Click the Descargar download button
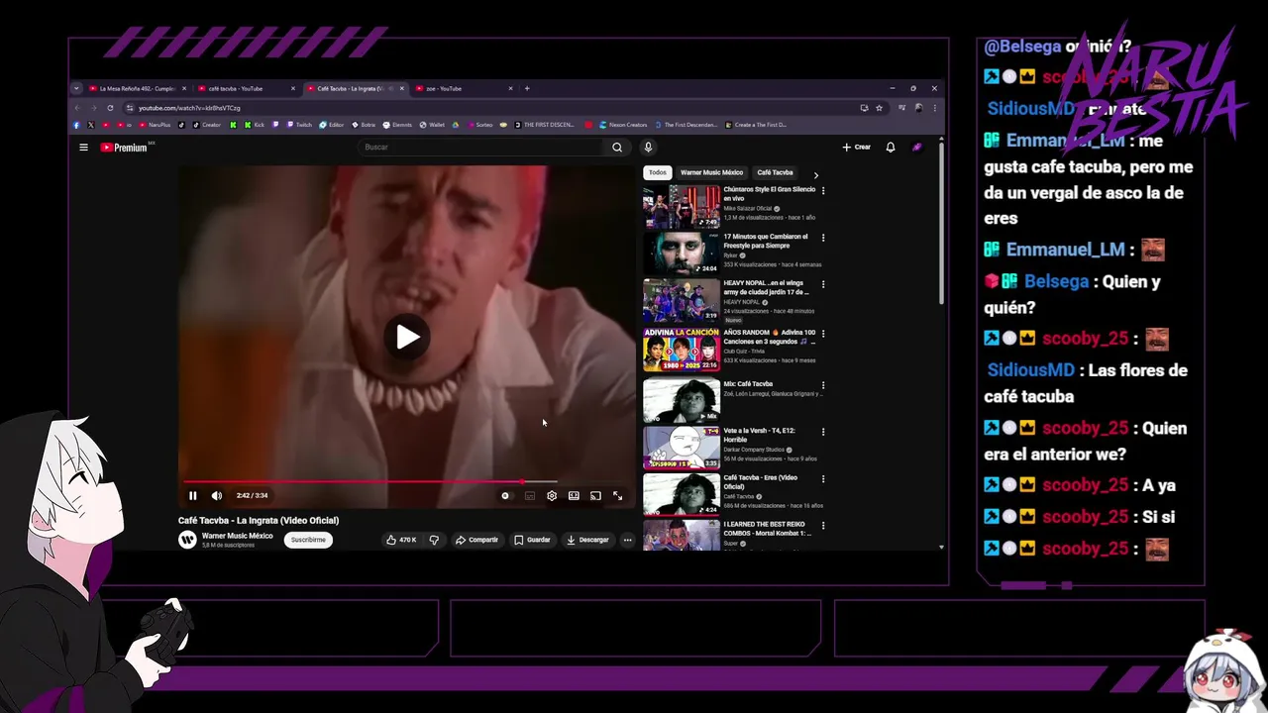This screenshot has width=1268, height=713. click(x=587, y=540)
